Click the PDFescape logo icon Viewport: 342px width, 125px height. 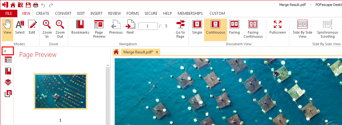[5, 5]
